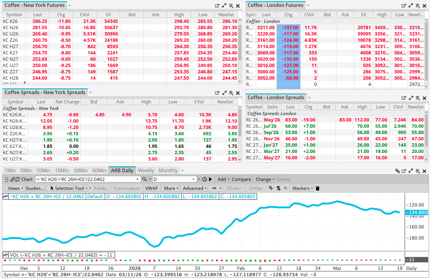The image size is (430, 278).
Task: Toggle the Color checkbox in chart toolbar
Action: [228, 188]
